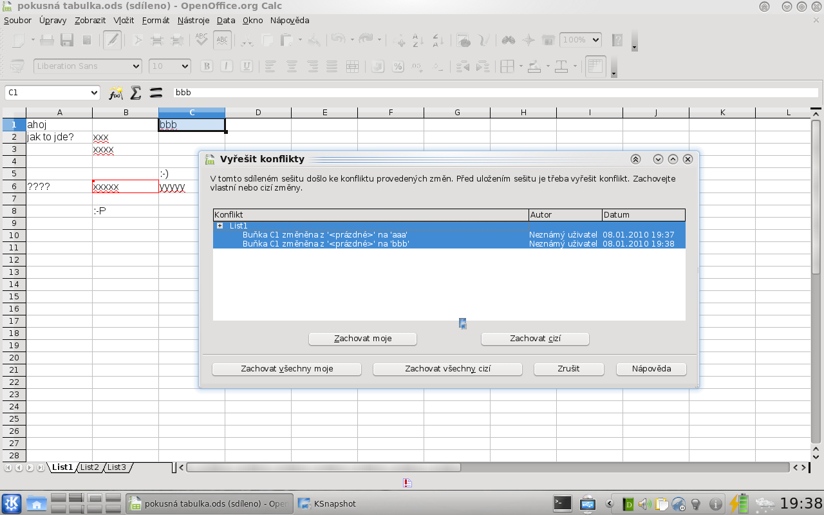The image size is (824, 515).
Task: Click the Insert Chart icon
Action: [x=464, y=40]
